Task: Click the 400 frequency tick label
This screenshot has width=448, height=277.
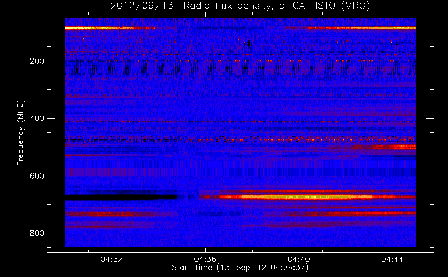Action: (37, 119)
